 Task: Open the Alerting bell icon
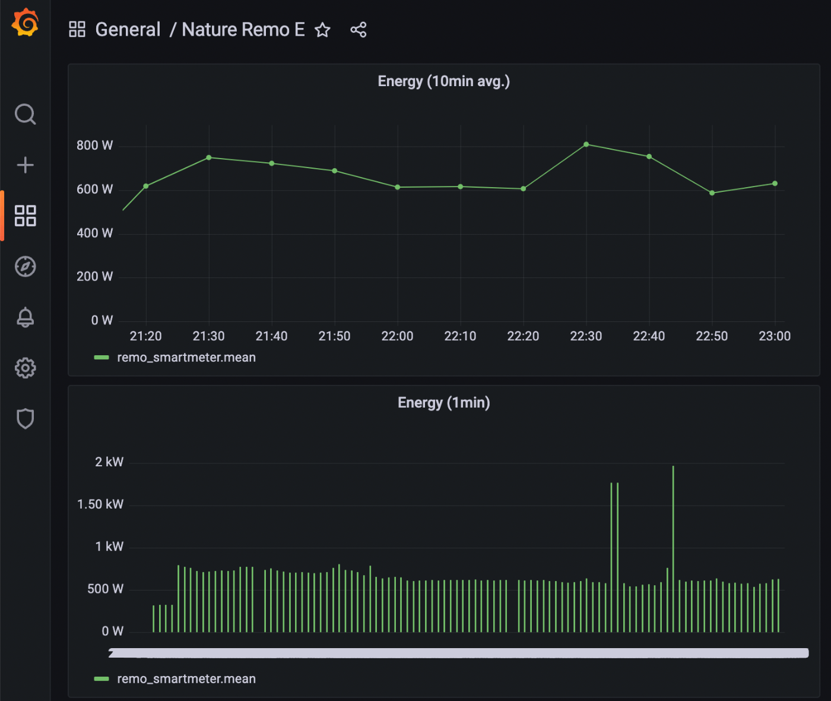(x=26, y=317)
